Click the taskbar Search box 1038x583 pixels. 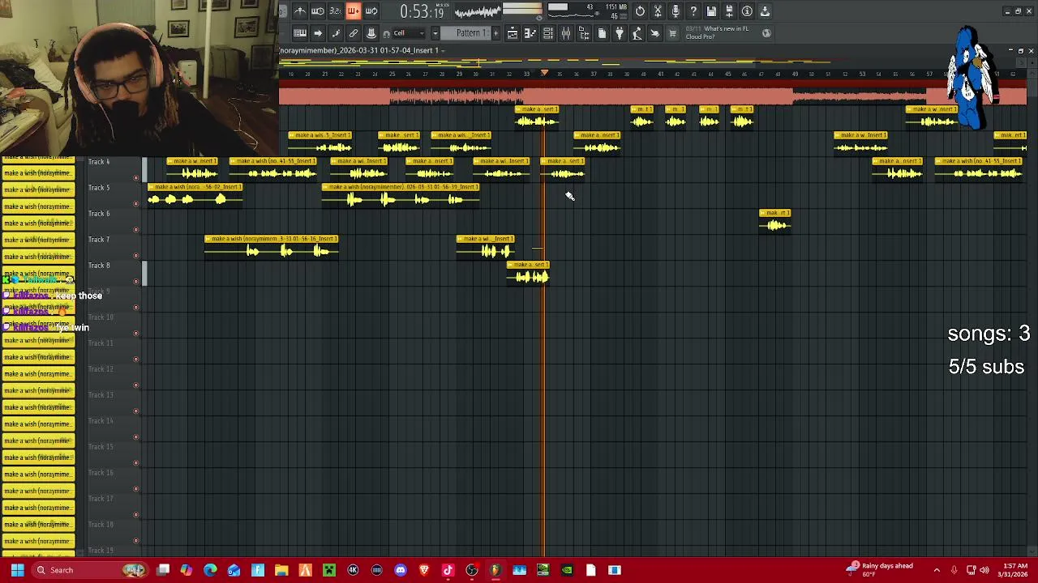tap(89, 570)
